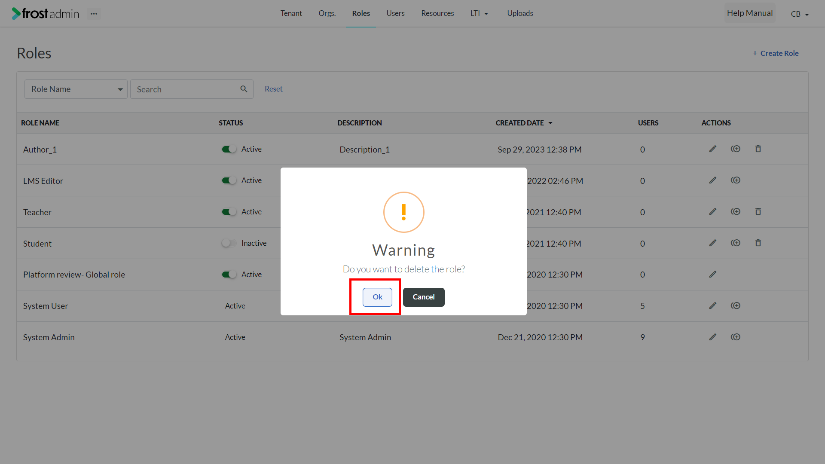Click the System User users count '5'
The width and height of the screenshot is (825, 464).
coord(642,306)
